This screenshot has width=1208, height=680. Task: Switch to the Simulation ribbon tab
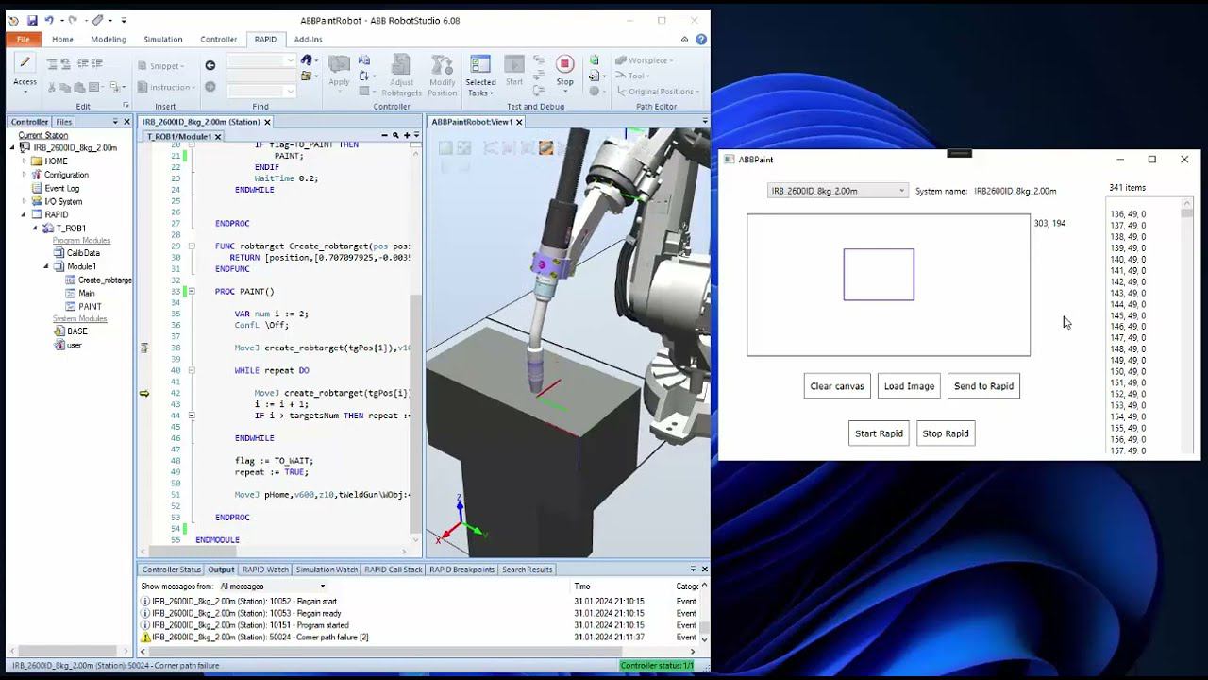[163, 40]
